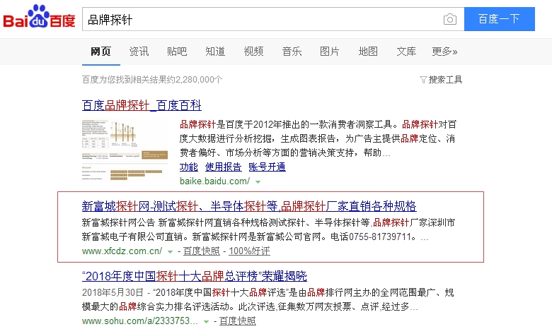Focus the search box containing 品牌探针

[x=273, y=19]
